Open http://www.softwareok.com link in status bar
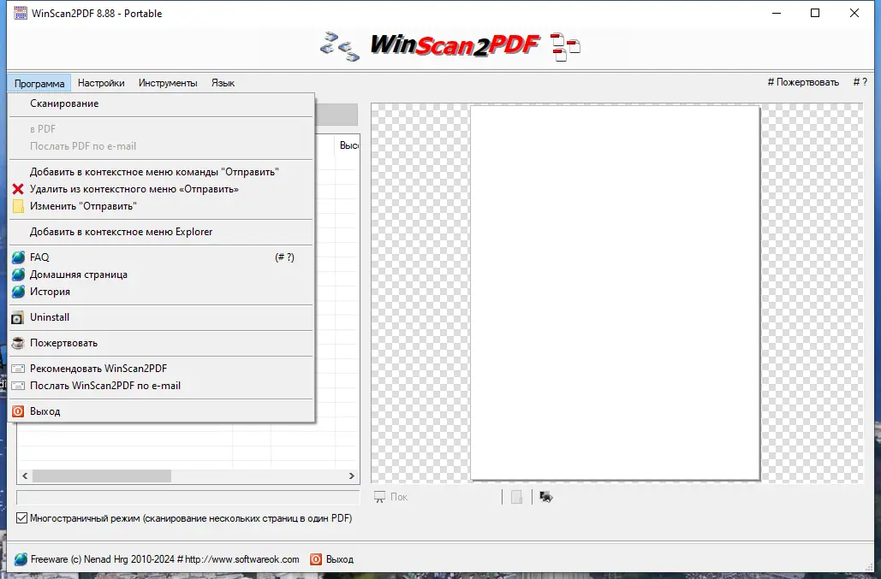The width and height of the screenshot is (881, 579). tap(242, 559)
